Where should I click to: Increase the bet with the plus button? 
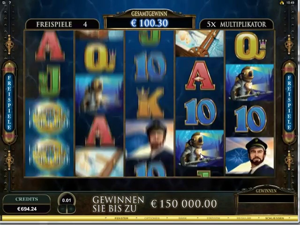71,209
